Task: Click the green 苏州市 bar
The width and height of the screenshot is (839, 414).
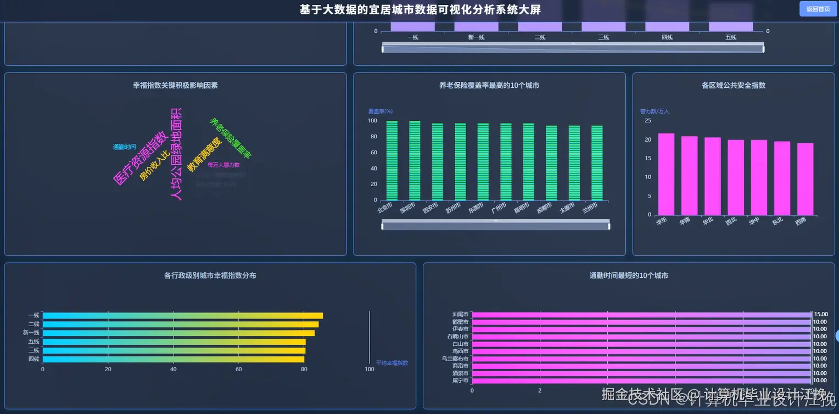Action: (x=460, y=162)
